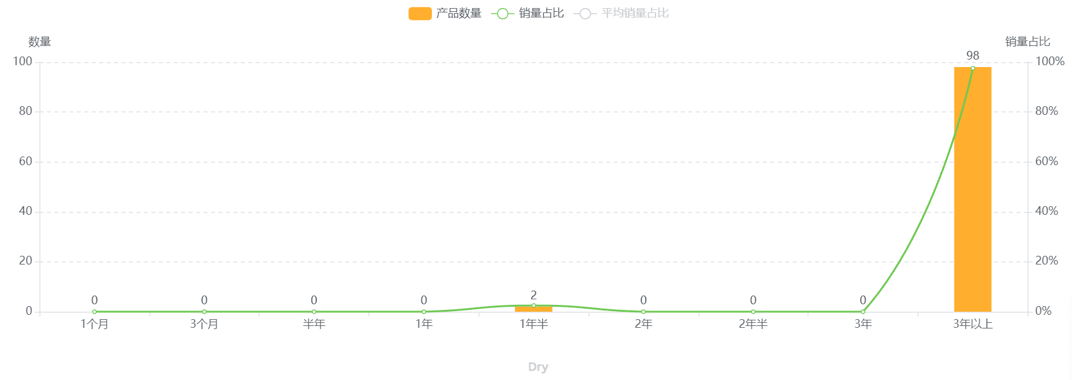
Task: Click the line marker atop the 3年以上 bar
Action: (x=973, y=68)
